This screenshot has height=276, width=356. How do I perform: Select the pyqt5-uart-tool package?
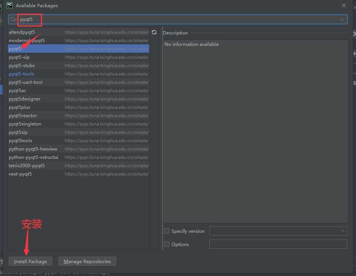pyautogui.click(x=78, y=82)
